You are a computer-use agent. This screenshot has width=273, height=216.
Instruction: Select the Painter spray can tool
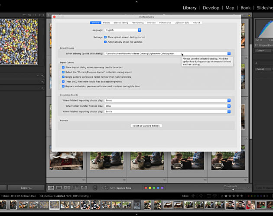click(x=95, y=187)
